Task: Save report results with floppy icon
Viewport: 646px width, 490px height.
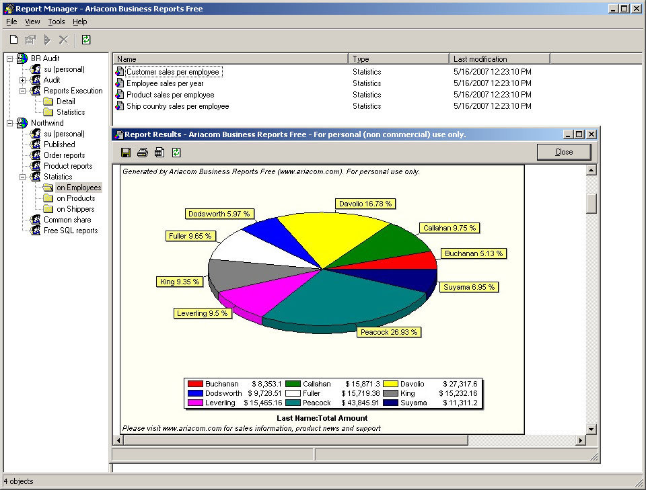Action: [126, 153]
